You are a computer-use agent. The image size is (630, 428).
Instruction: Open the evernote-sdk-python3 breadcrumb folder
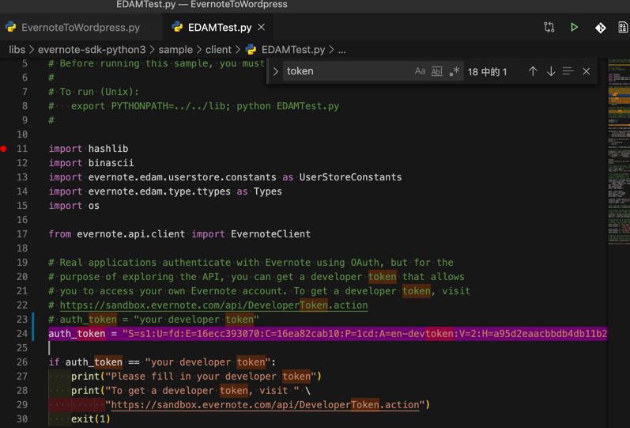(x=92, y=50)
